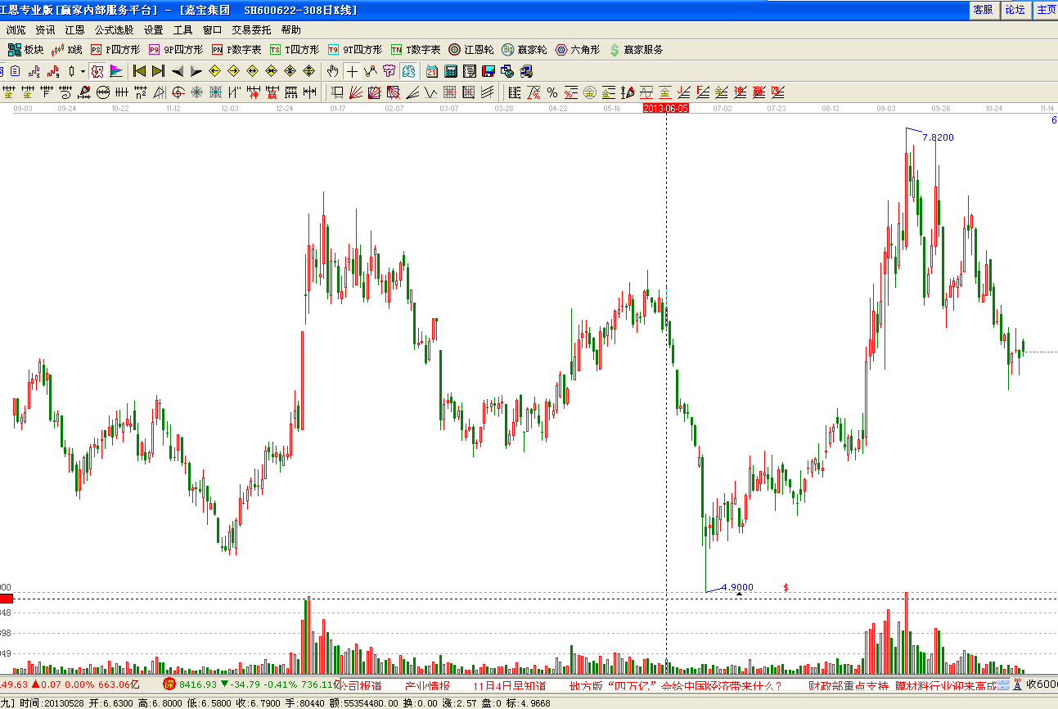Select the hand pan tool

coord(332,71)
